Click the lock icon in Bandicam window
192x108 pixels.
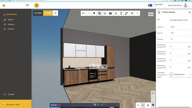(x=95, y=105)
